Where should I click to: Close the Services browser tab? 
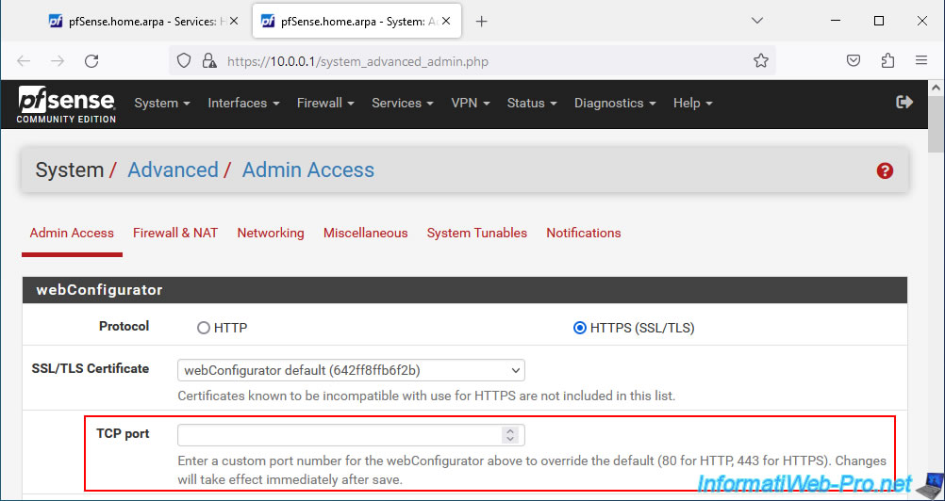click(x=234, y=21)
